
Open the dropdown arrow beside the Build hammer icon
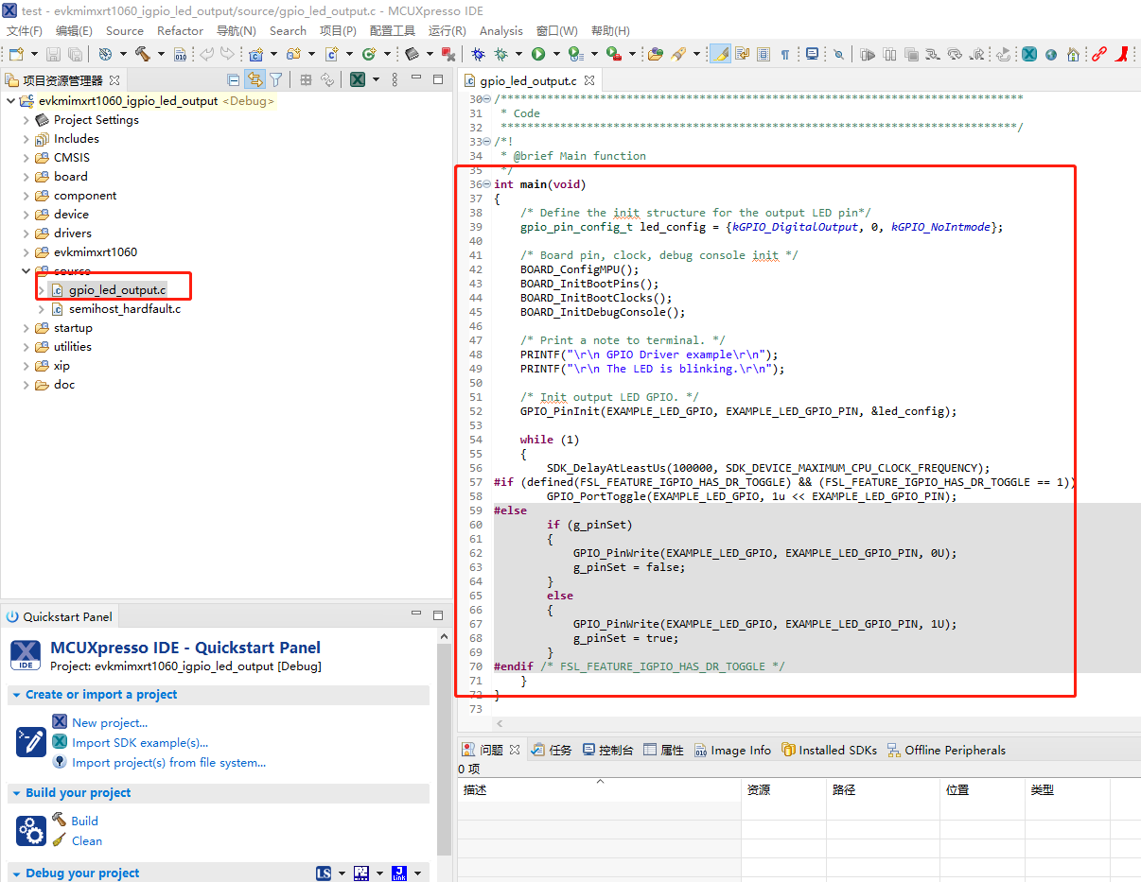point(159,55)
